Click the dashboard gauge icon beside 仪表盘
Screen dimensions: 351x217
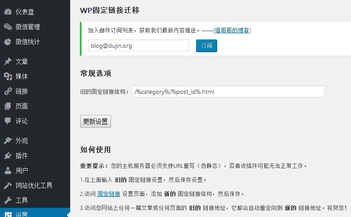[x=8, y=12]
